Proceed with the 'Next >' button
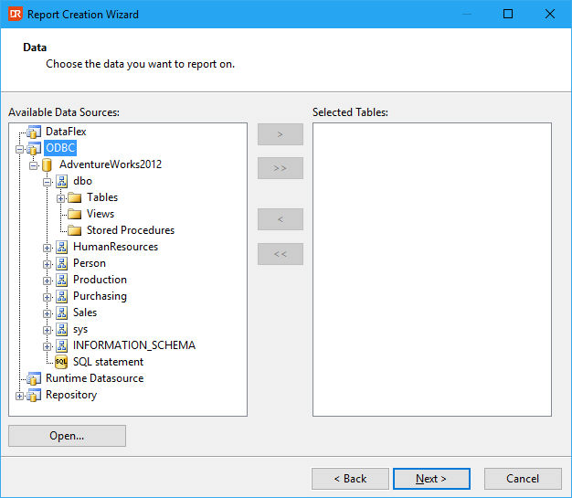The image size is (572, 498). [x=431, y=479]
